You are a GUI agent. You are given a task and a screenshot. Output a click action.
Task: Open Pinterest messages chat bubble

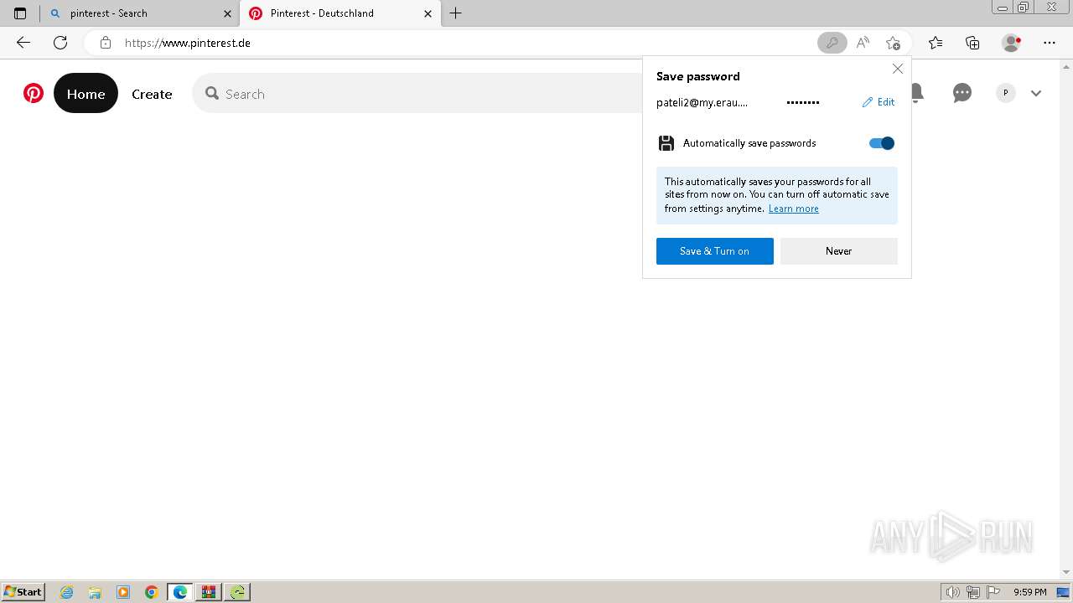coord(962,93)
